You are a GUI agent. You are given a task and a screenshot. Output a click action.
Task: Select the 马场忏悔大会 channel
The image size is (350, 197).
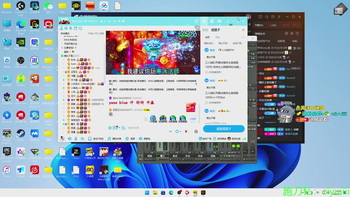click(x=70, y=44)
